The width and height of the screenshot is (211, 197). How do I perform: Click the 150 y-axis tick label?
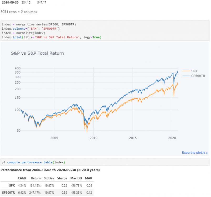18,98
